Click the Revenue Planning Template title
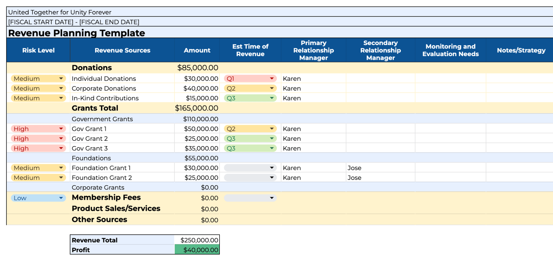Screen dimensions: 553x261 coord(77,33)
